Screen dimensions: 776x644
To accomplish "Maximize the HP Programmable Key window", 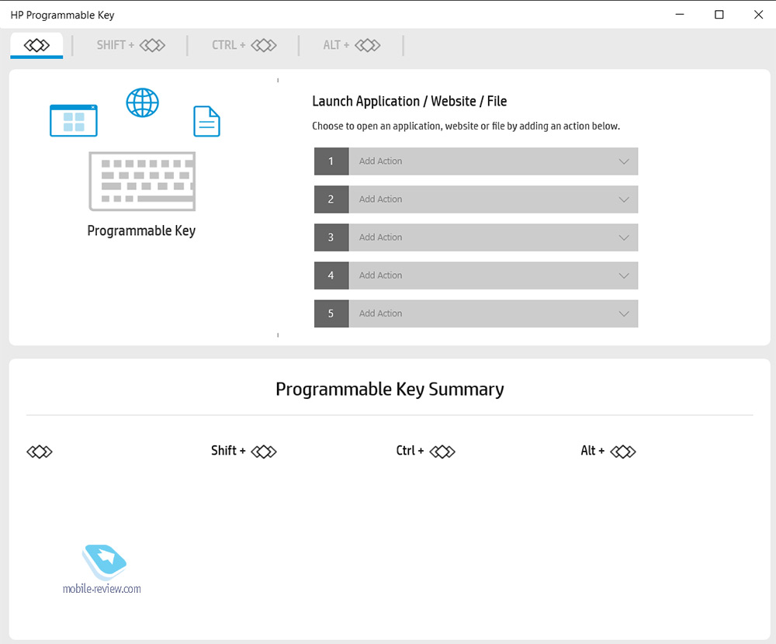I will pyautogui.click(x=719, y=15).
